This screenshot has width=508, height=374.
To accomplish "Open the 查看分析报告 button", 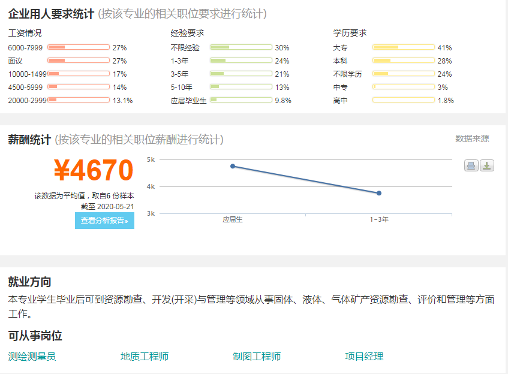I will pyautogui.click(x=104, y=221).
